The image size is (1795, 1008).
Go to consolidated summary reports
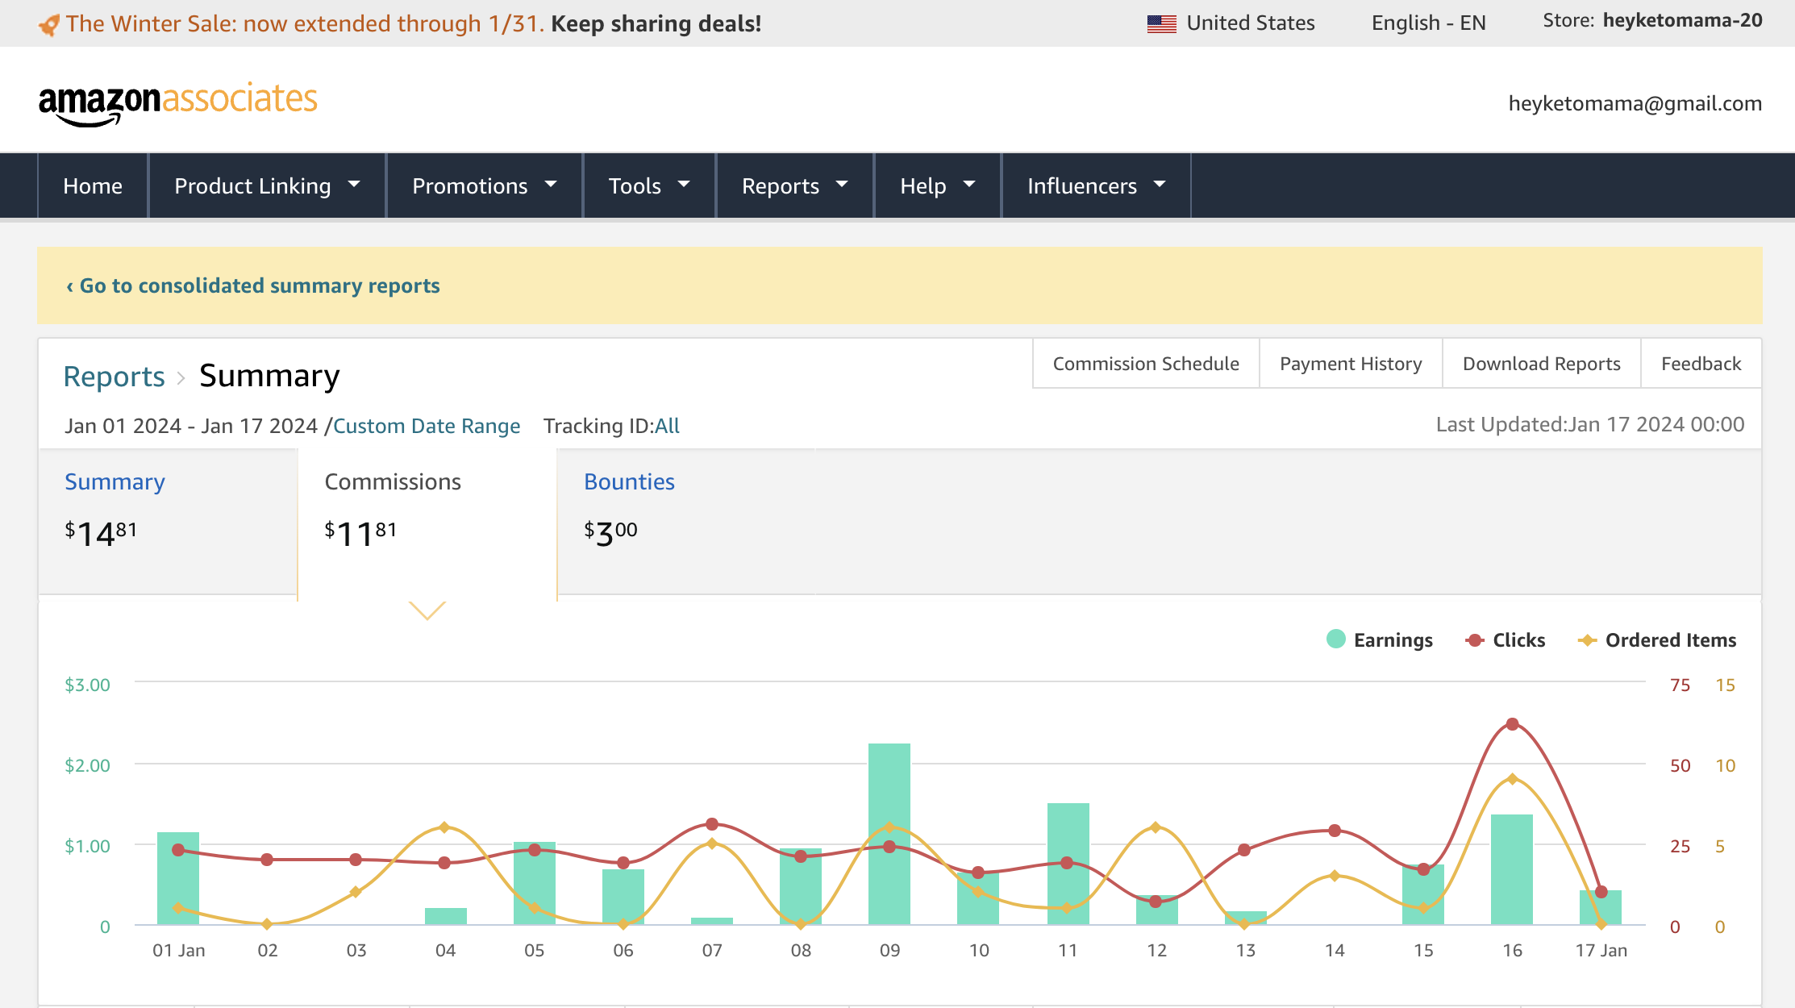pyautogui.click(x=252, y=285)
